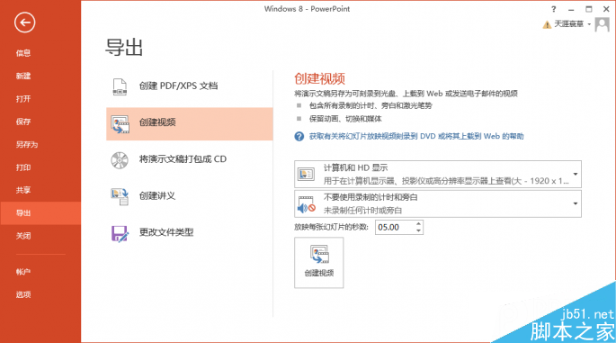Select 保存 in the sidebar

coord(23,122)
